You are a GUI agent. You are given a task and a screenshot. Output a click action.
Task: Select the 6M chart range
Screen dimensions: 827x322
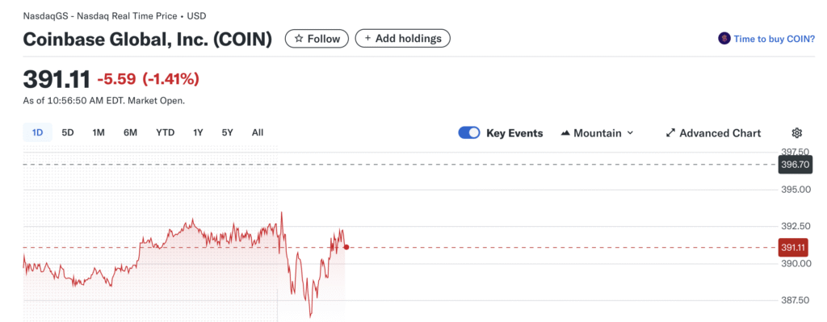point(130,133)
